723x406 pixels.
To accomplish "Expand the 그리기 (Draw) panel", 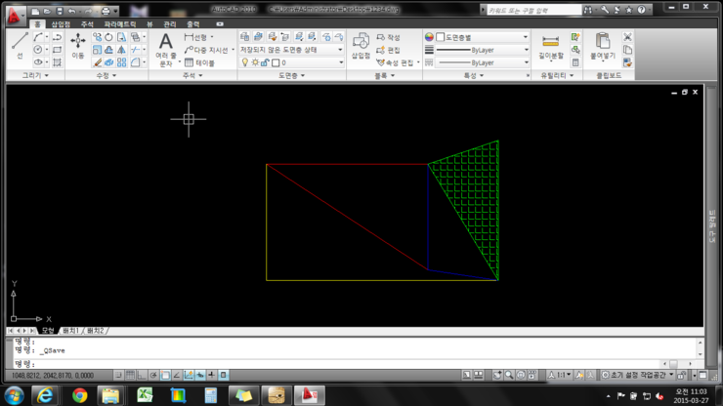I will (x=35, y=75).
